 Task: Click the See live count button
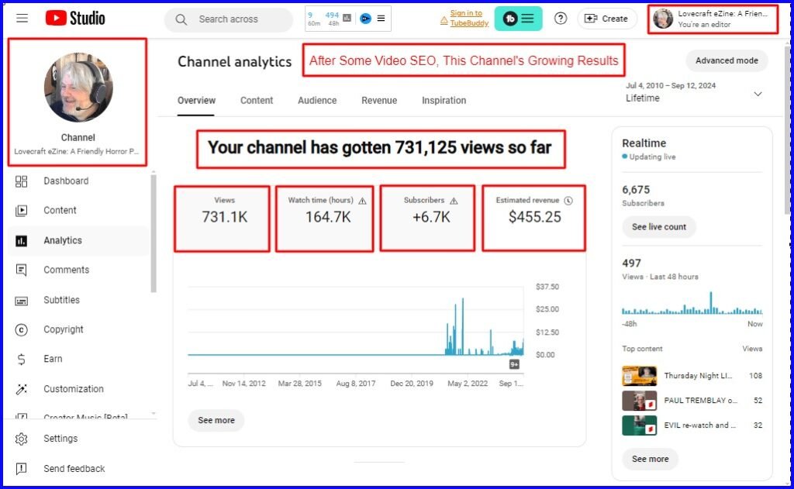pos(659,227)
